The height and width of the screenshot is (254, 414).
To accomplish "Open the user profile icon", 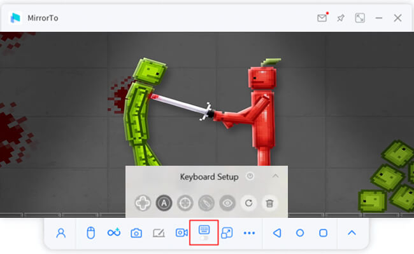I will point(61,233).
